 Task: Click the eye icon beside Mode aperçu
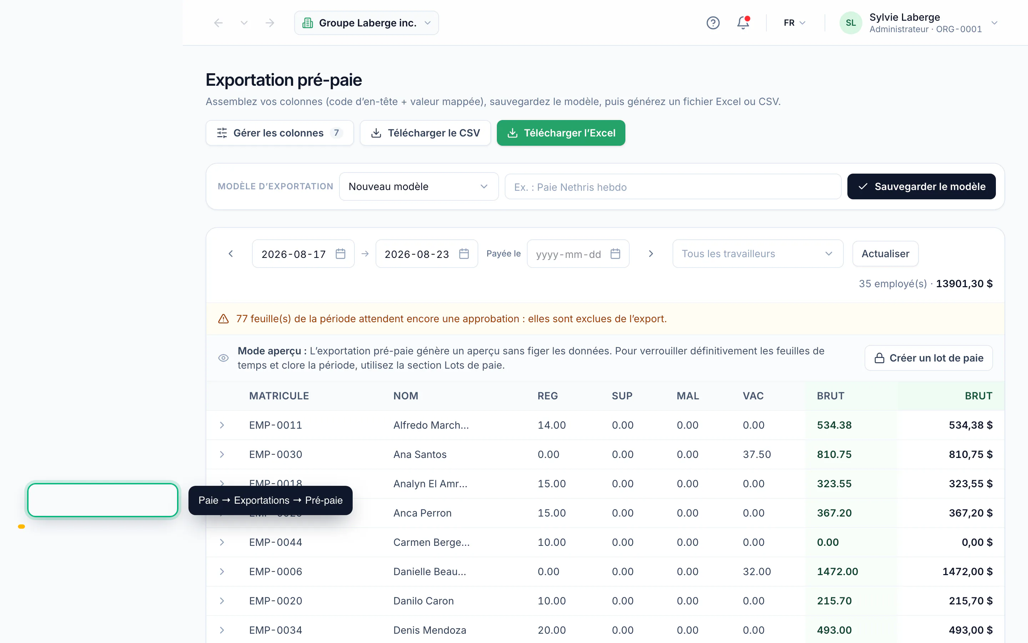point(223,358)
